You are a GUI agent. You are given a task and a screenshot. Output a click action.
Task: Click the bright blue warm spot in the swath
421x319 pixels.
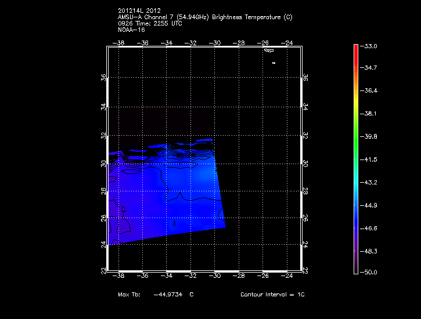(203, 174)
